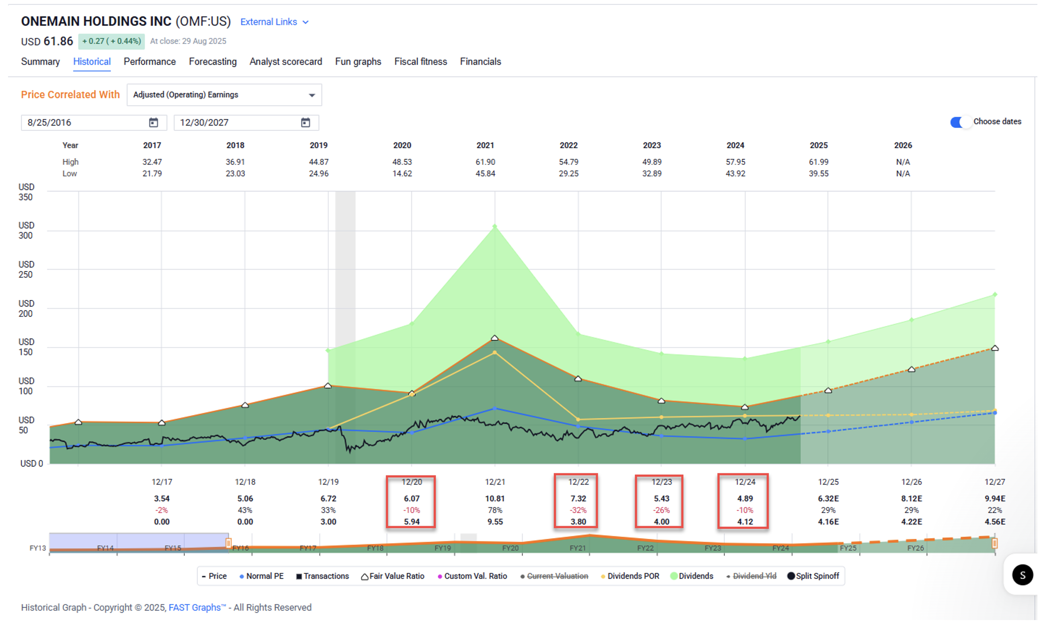1041x641 pixels.
Task: Click the 12/27 estimate 9.94E
Action: [994, 499]
